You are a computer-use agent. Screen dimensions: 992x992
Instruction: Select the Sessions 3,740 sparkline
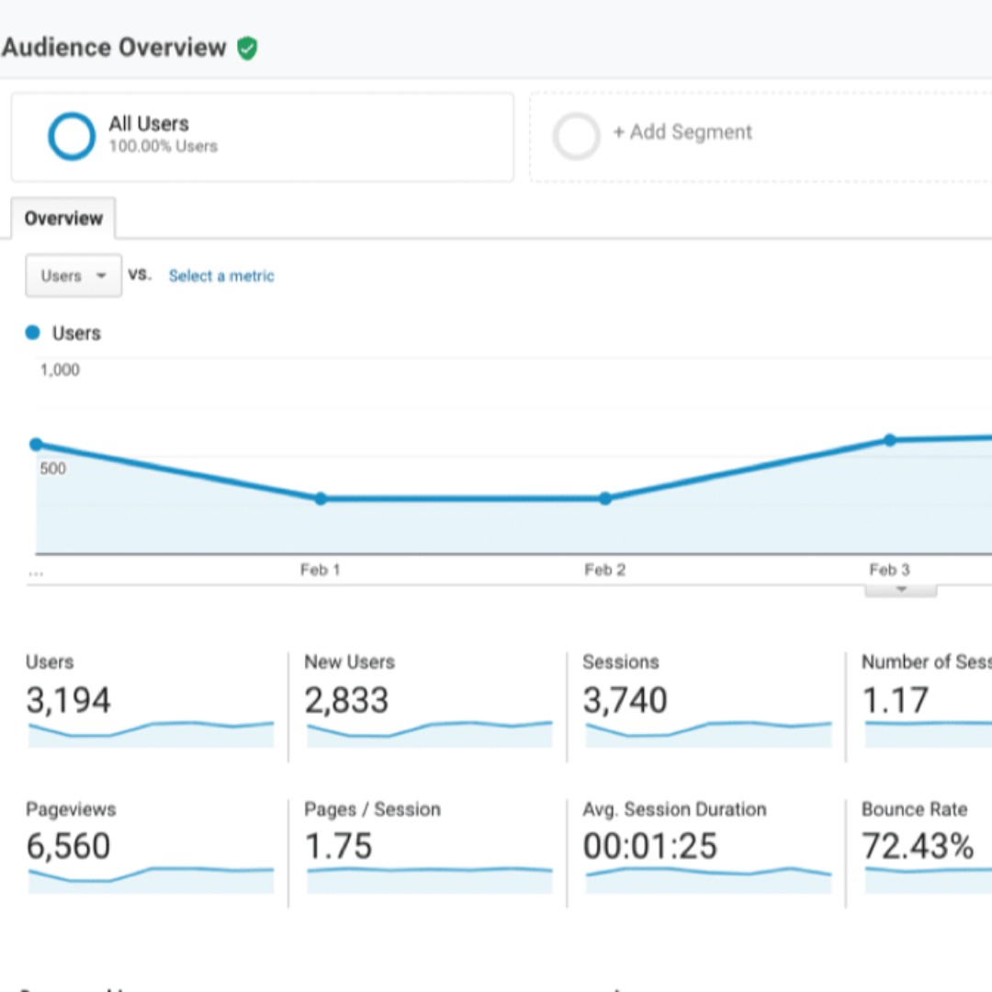point(708,734)
